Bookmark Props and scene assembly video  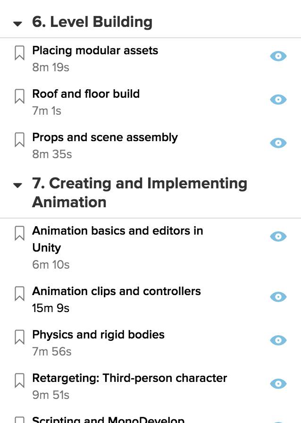(19, 140)
